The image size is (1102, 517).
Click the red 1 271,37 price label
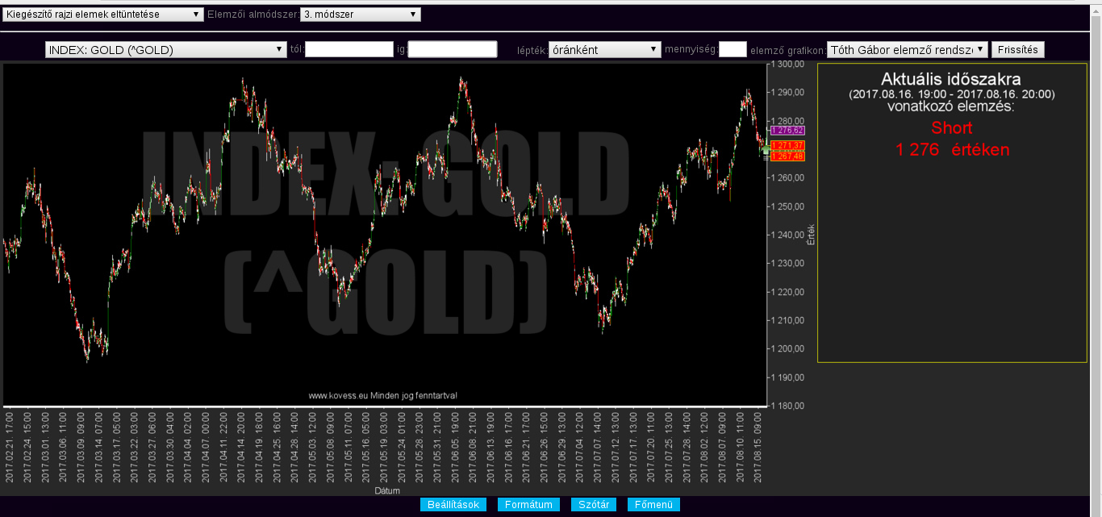click(787, 145)
